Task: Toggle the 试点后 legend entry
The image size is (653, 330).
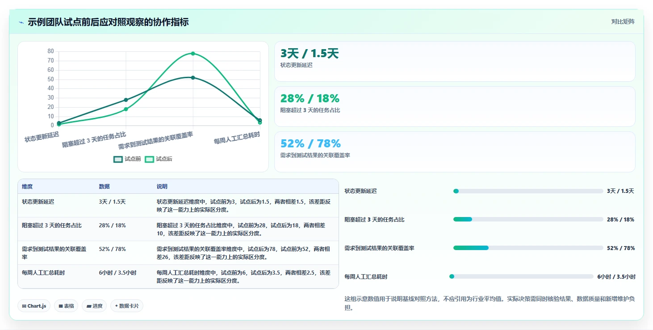Action: click(159, 159)
